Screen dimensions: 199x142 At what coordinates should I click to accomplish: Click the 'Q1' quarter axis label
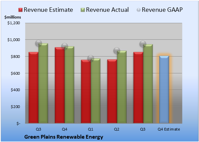tap(91, 129)
